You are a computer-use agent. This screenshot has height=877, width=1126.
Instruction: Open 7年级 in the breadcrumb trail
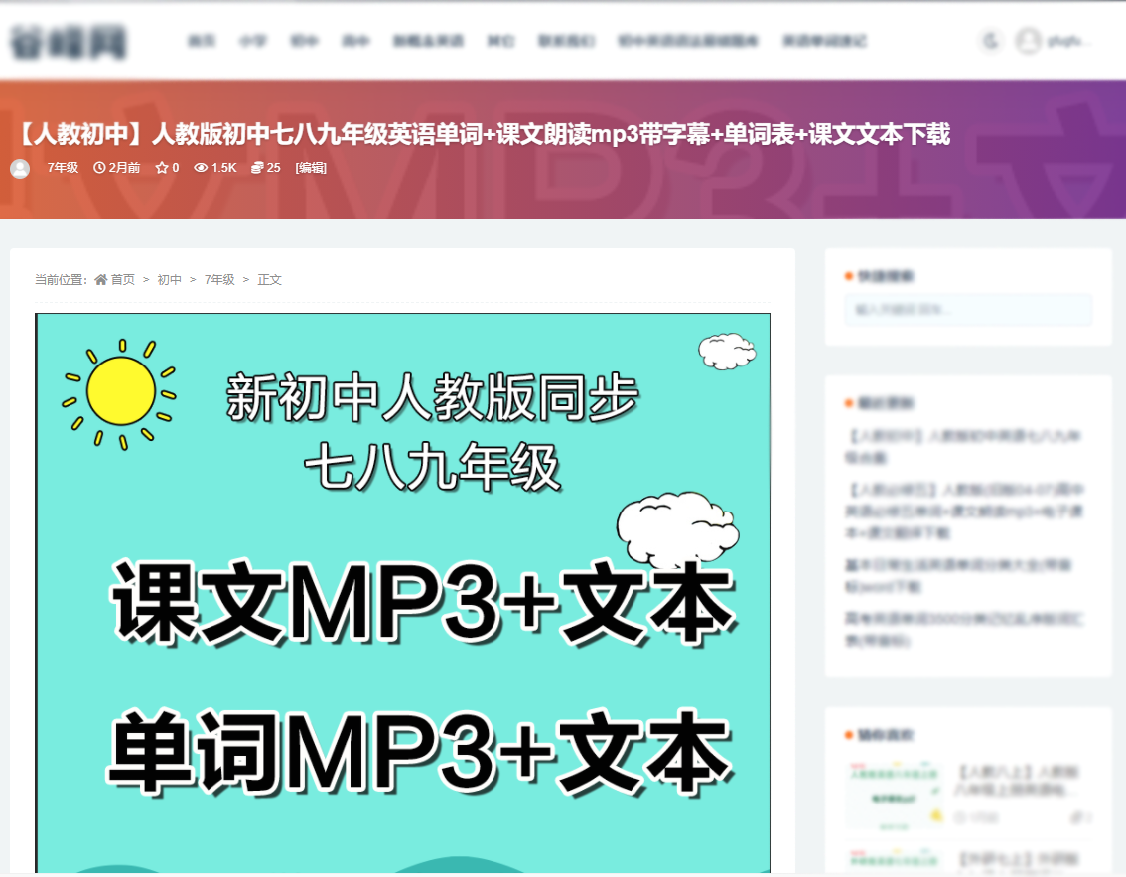click(219, 279)
